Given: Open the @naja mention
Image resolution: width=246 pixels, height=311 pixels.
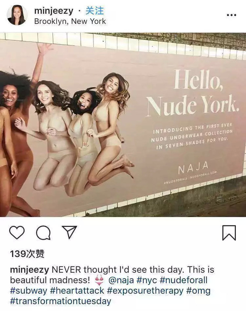Looking at the screenshot, I should tap(121, 280).
